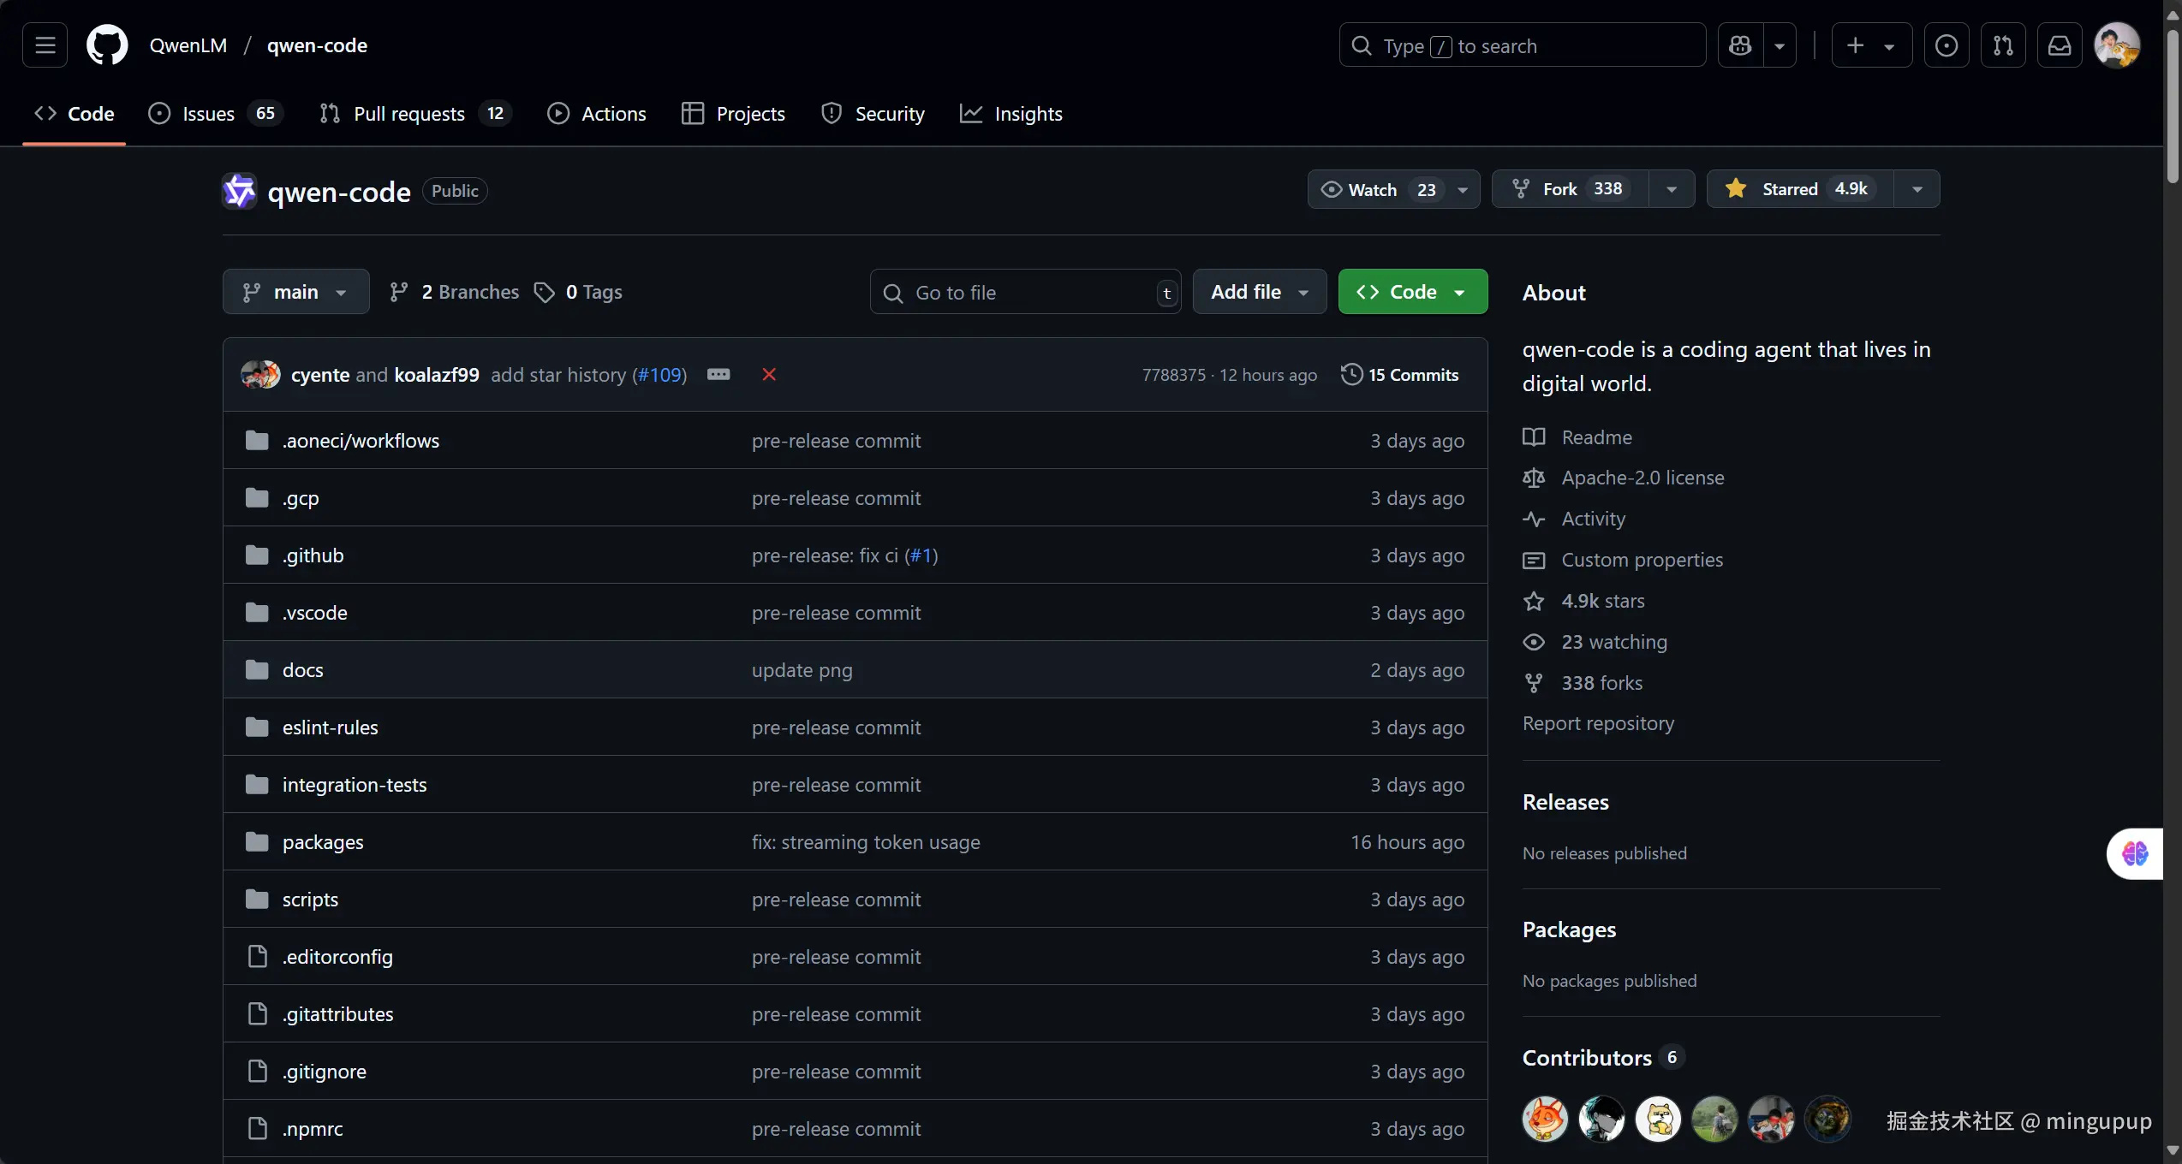Open the .vscode folder

(x=314, y=613)
